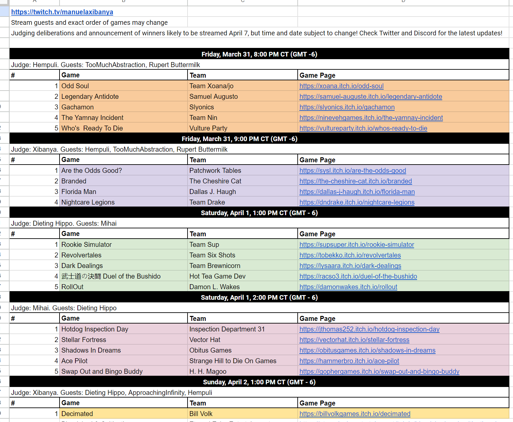Open the hotdog-inspection-day link
This screenshot has width=513, height=422.
(x=369, y=329)
